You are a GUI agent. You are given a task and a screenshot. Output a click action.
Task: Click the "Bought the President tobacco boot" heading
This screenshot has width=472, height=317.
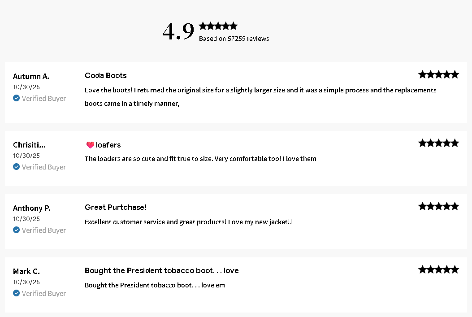click(161, 270)
